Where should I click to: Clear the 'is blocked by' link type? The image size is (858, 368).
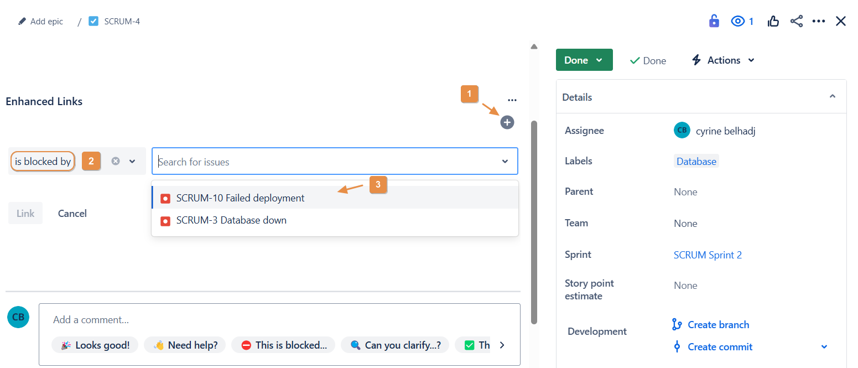coord(115,161)
